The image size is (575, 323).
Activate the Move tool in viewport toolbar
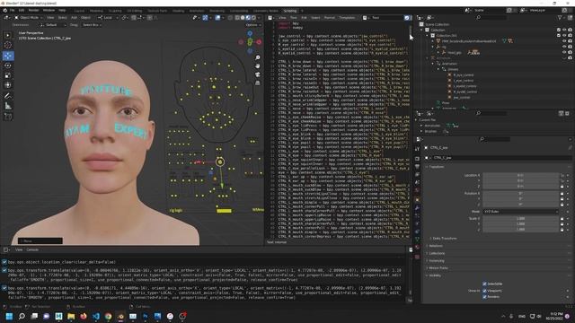(x=8, y=56)
